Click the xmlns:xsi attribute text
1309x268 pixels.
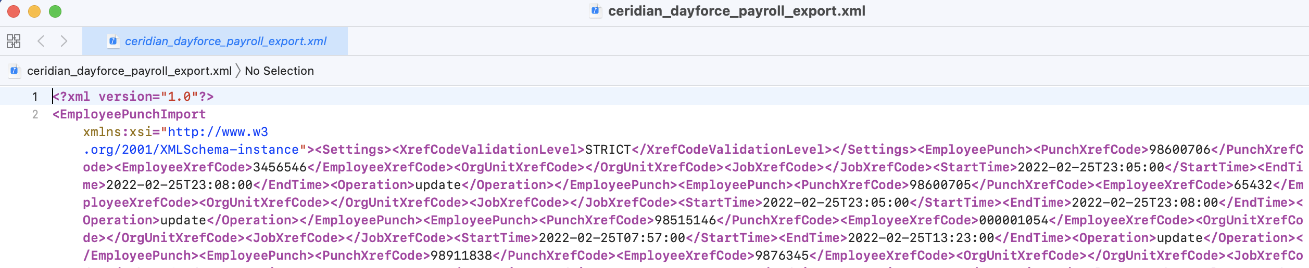coord(118,132)
